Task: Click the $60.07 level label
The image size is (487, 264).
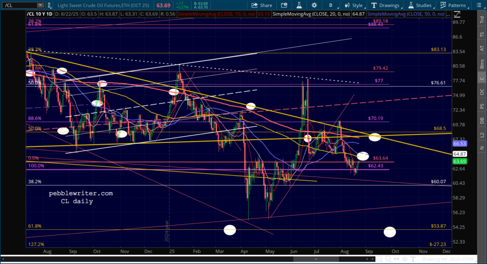Action: [438, 181]
